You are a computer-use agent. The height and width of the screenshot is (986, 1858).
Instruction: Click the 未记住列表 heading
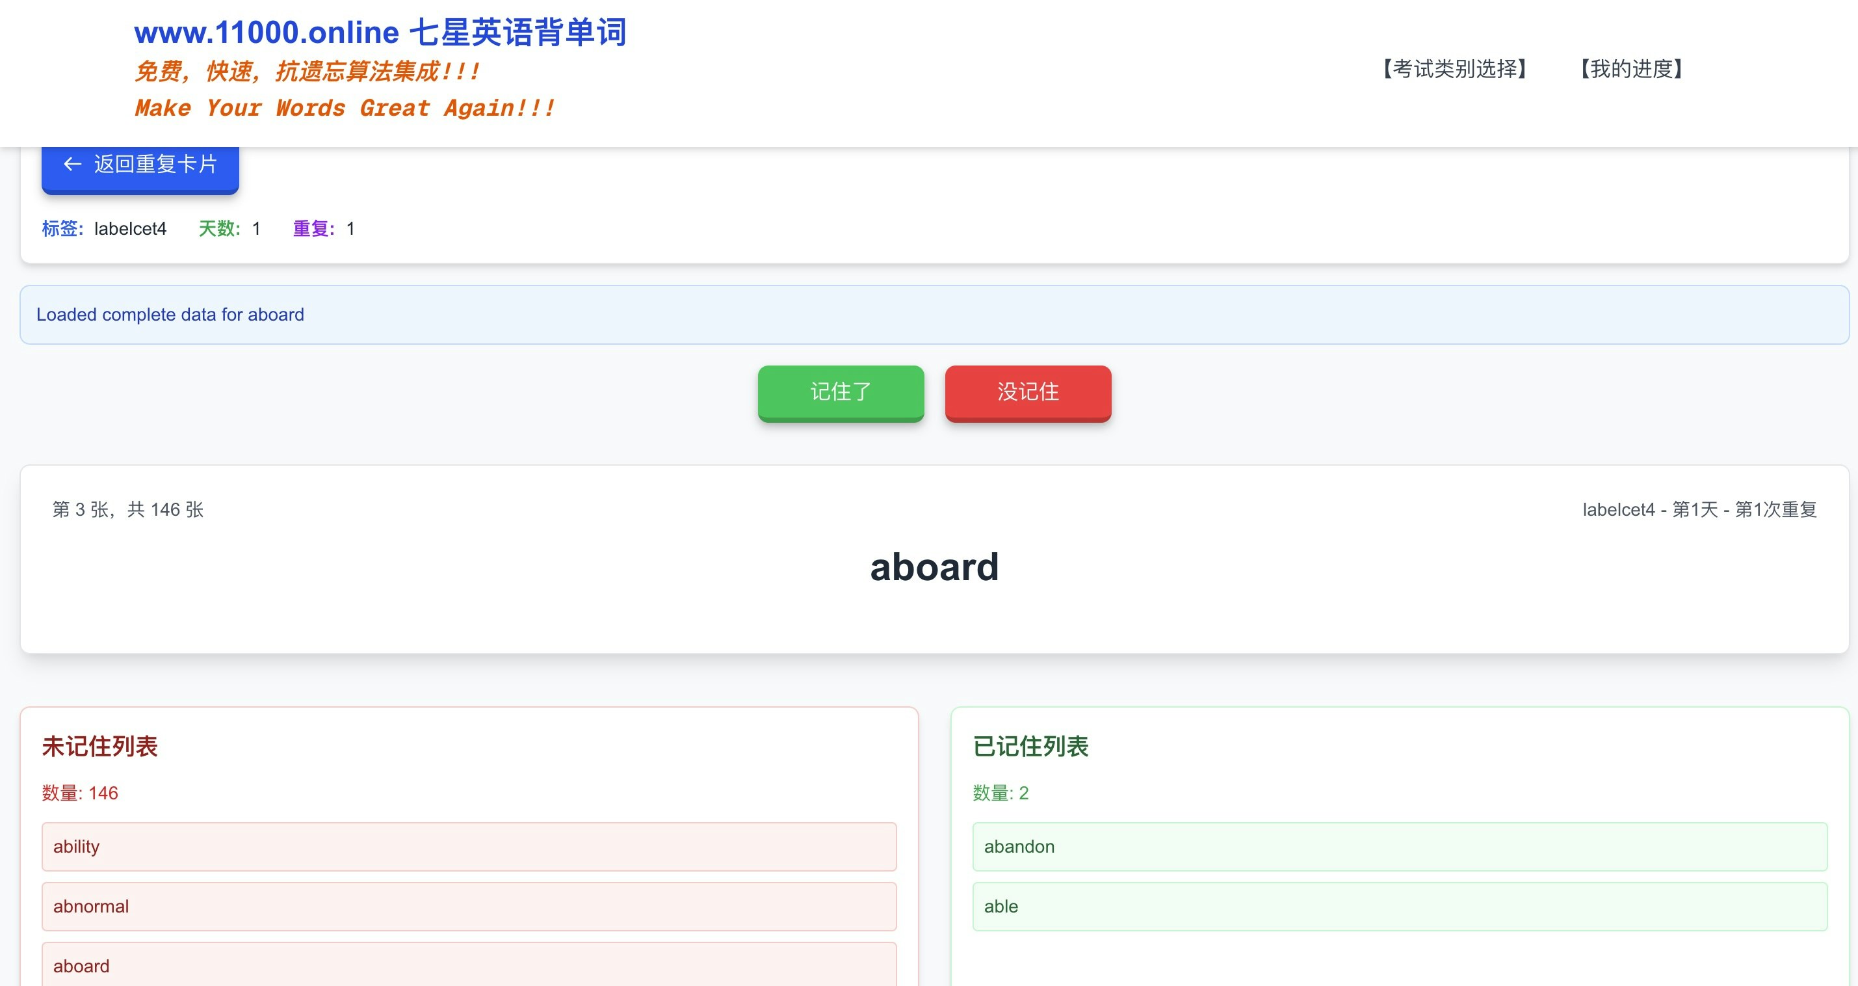pos(99,747)
